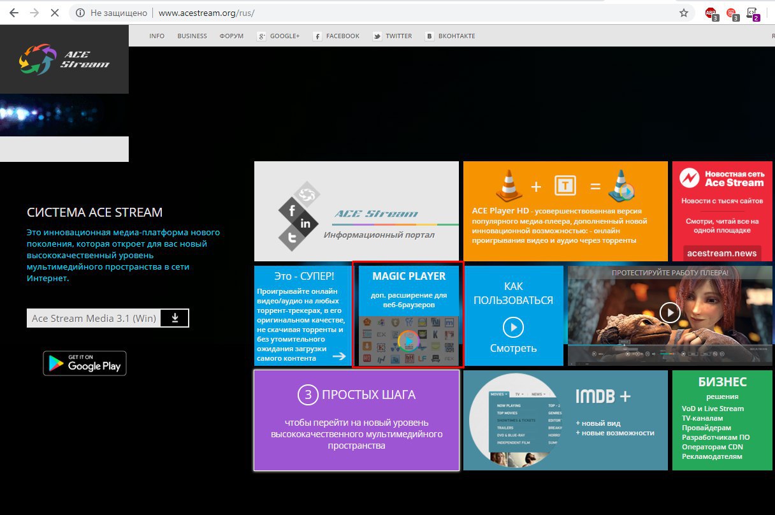The width and height of the screenshot is (775, 515).
Task: Click the Twitter diamond icon on portal tile
Action: (x=291, y=238)
